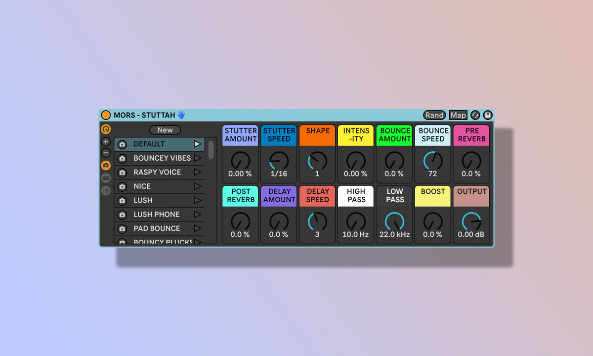Launch the PAD BOUNCE variation arrow
Screen dimensions: 593x356
(x=197, y=228)
